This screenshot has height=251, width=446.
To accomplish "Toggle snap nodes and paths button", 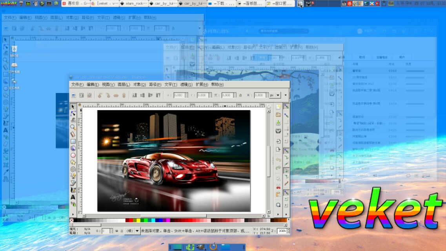I will point(286,151).
